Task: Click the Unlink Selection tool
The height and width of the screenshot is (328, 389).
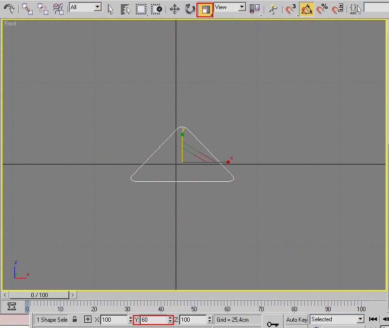Action: point(43,9)
